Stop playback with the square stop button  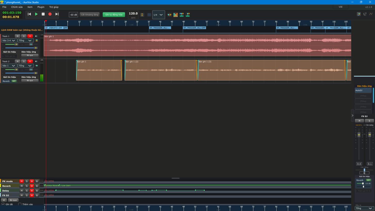43,14
